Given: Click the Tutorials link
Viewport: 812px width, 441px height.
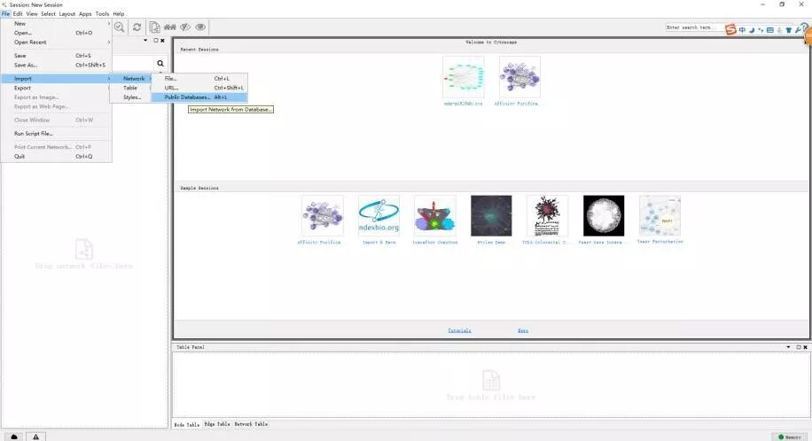Looking at the screenshot, I should pyautogui.click(x=459, y=330).
